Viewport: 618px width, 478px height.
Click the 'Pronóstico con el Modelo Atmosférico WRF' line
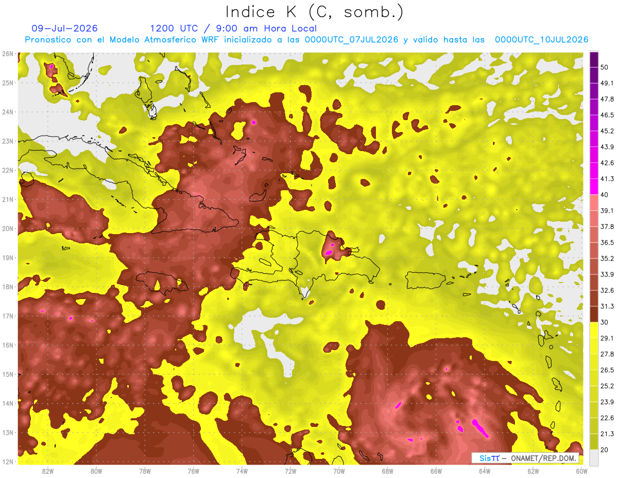coord(306,40)
